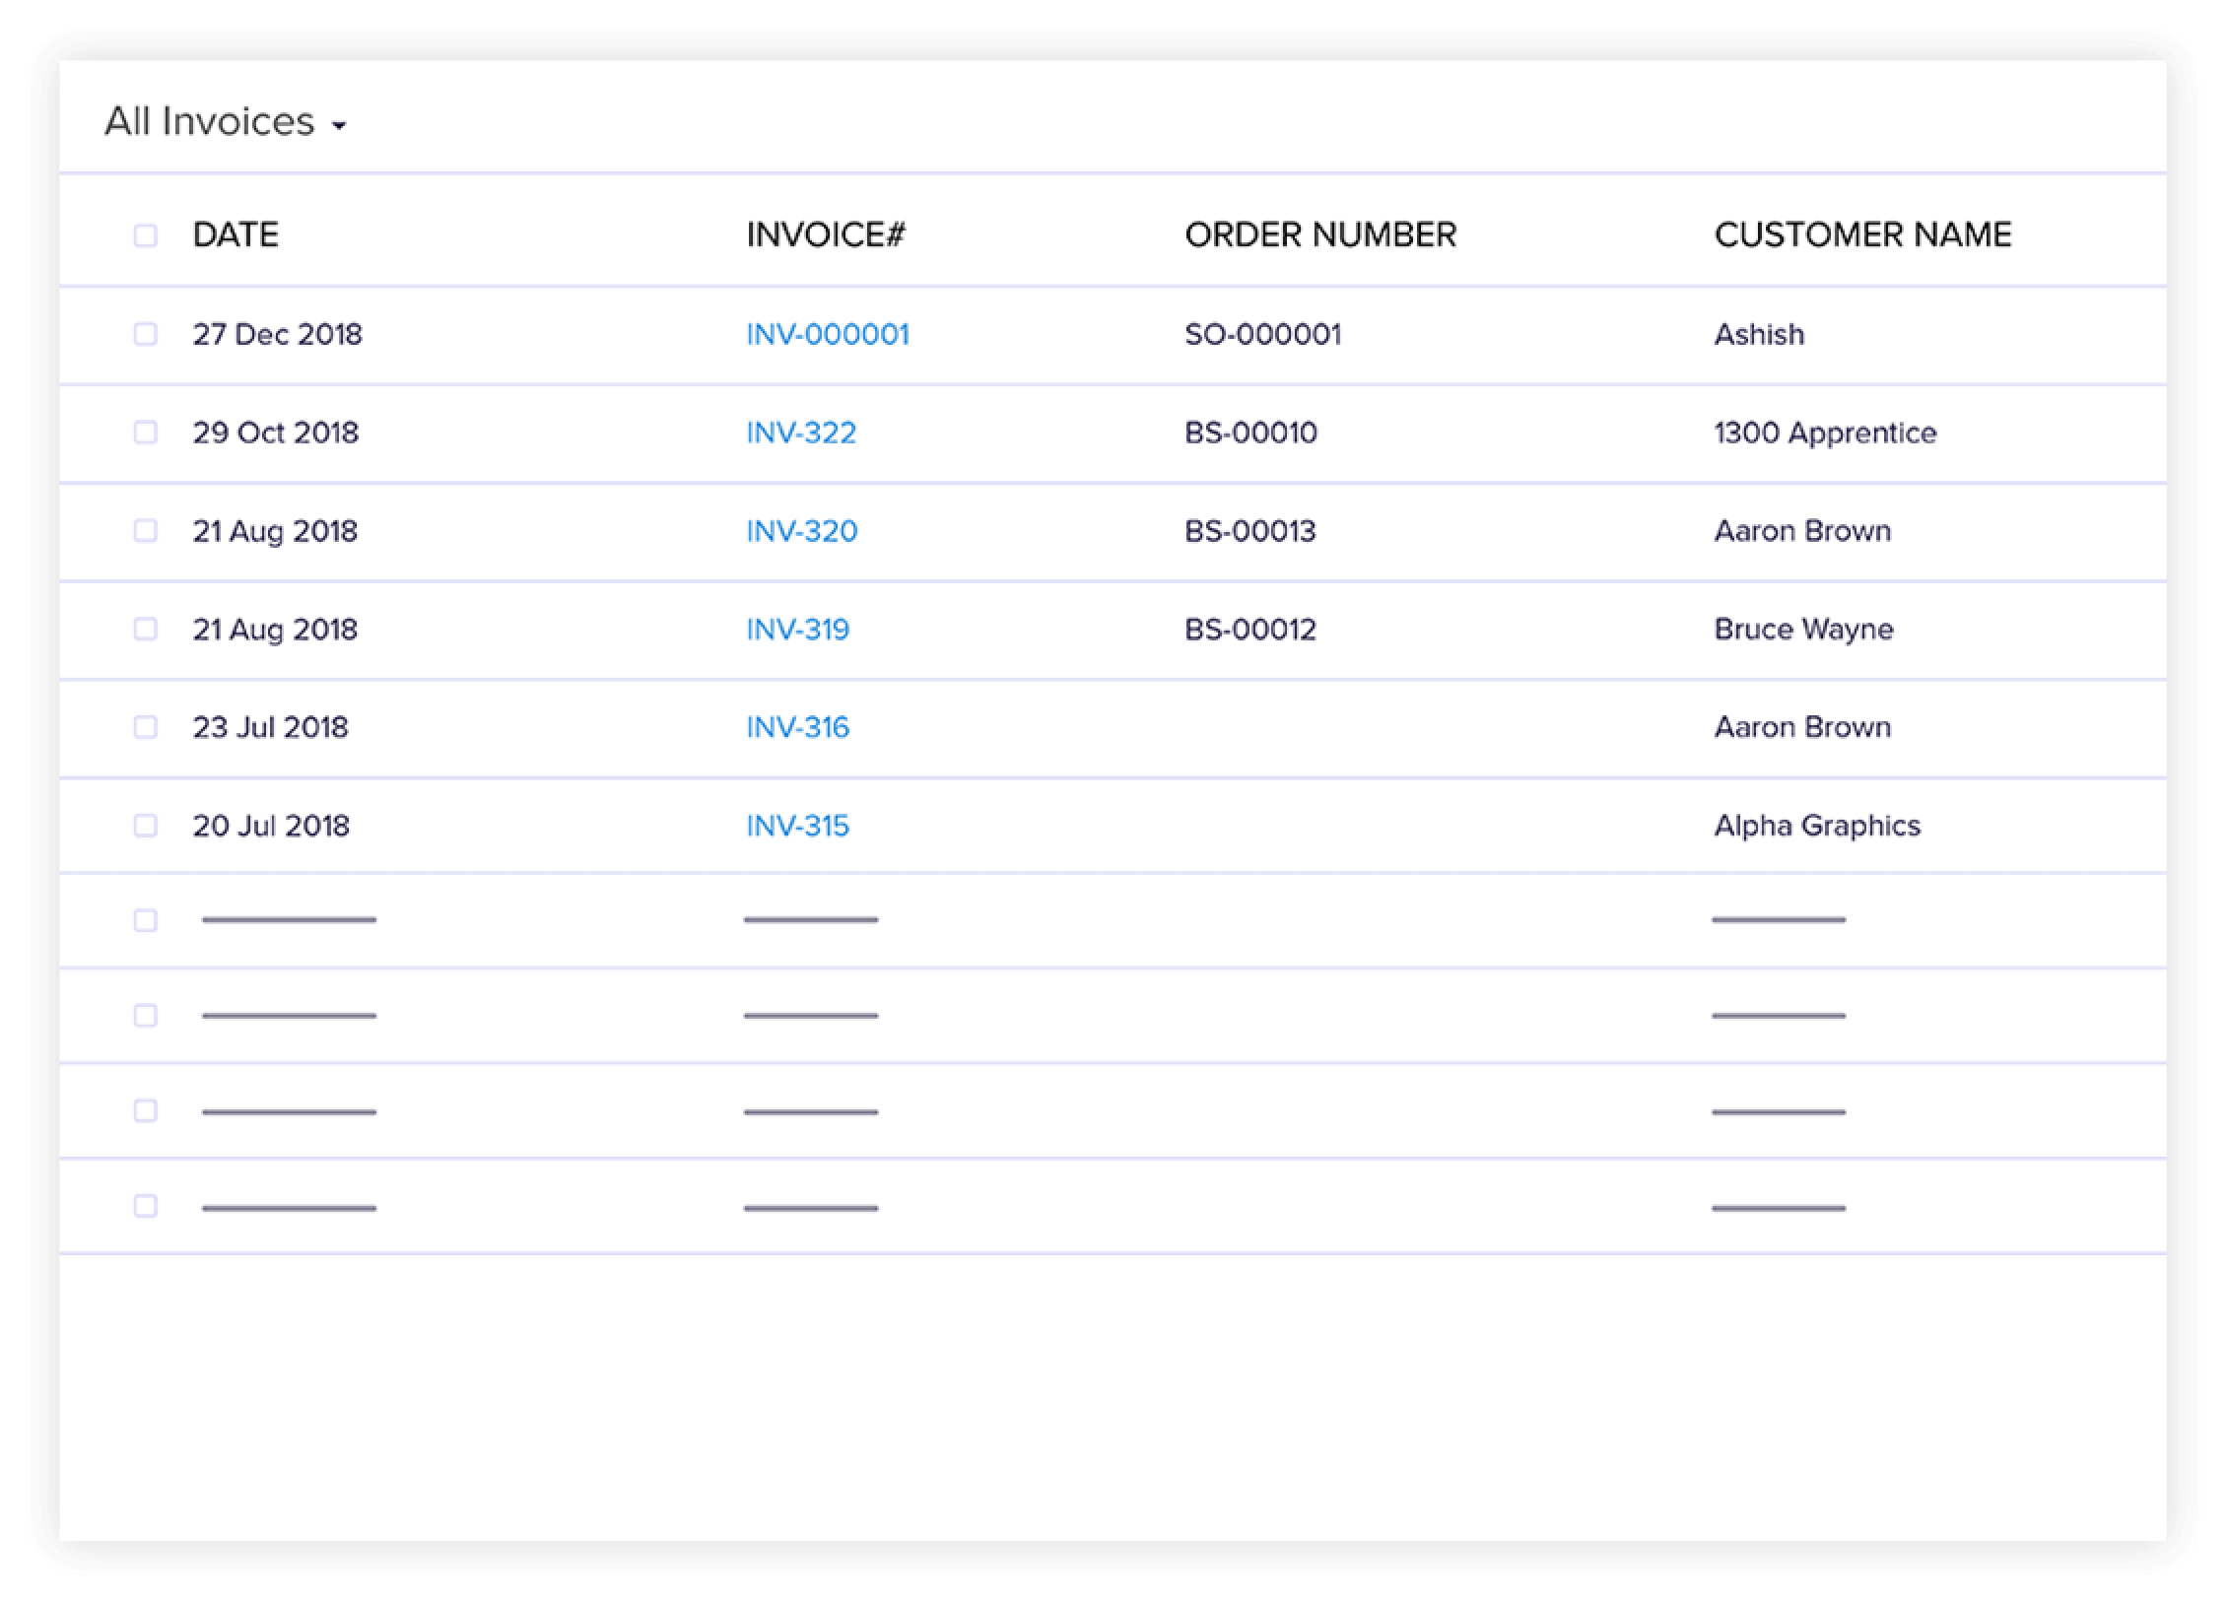This screenshot has height=1602, width=2227.
Task: Click the ORDER NUMBER column header
Action: click(1319, 234)
